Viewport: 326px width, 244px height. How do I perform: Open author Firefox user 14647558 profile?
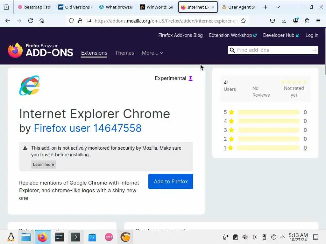88,128
